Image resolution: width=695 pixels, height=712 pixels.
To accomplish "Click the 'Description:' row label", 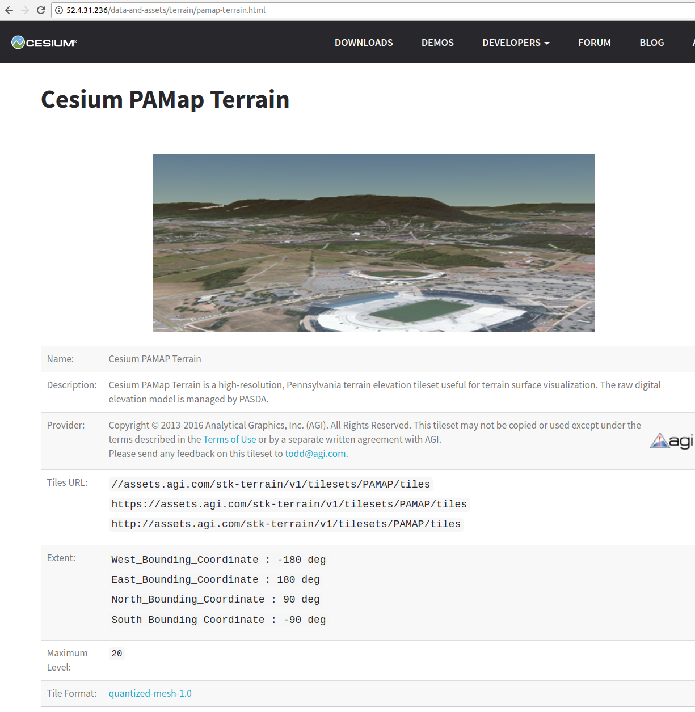I will pos(72,385).
